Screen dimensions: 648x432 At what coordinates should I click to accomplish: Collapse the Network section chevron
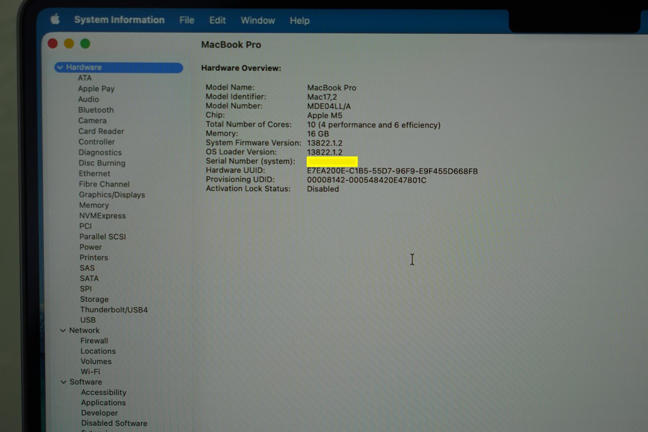63,330
